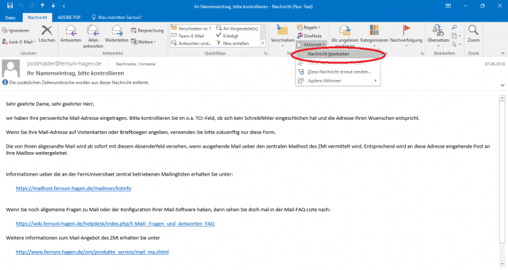Click the info bar about removed line breaks
This screenshot has height=270, width=508.
coord(76,82)
